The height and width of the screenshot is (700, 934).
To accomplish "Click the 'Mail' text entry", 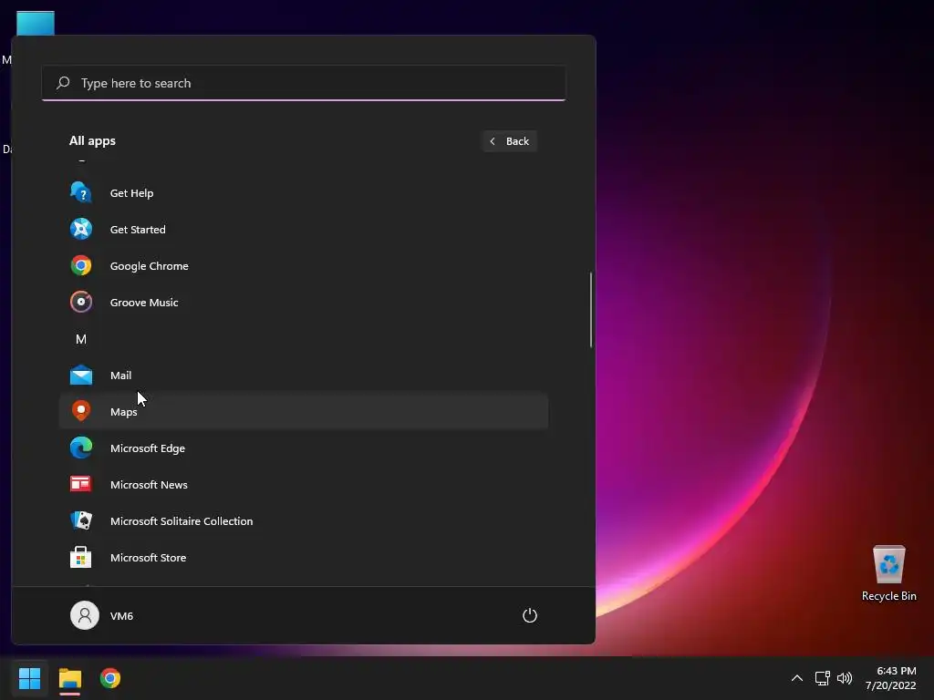I will tap(121, 375).
